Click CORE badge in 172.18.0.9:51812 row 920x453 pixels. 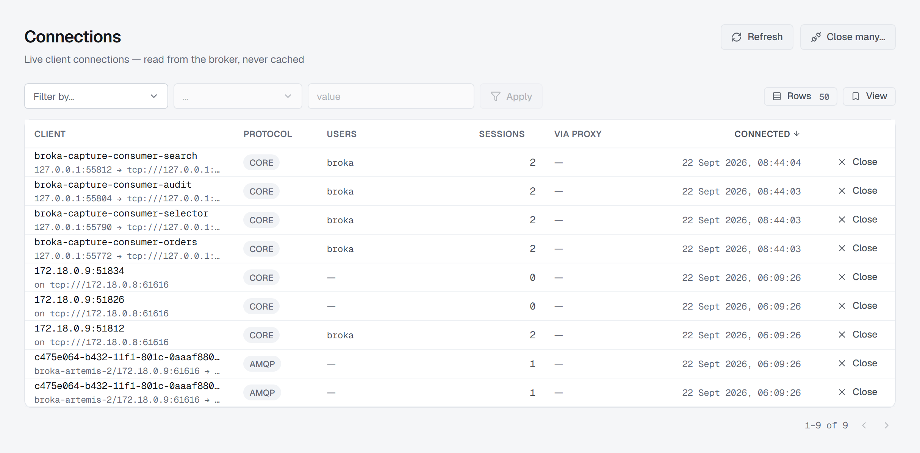(x=261, y=335)
